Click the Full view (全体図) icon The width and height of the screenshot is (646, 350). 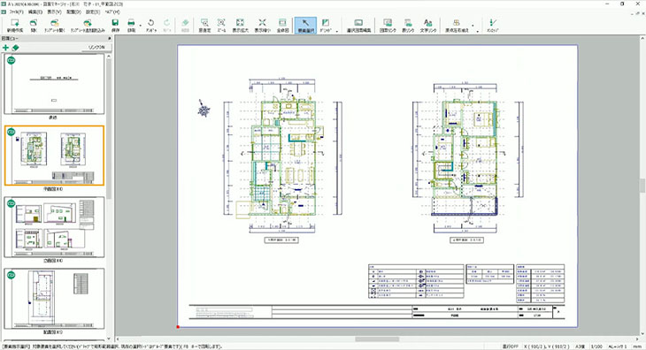[282, 25]
